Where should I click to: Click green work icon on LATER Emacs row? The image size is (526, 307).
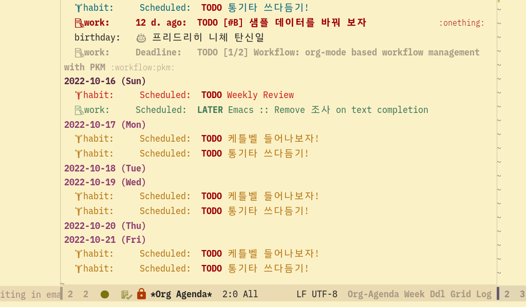pyautogui.click(x=79, y=110)
